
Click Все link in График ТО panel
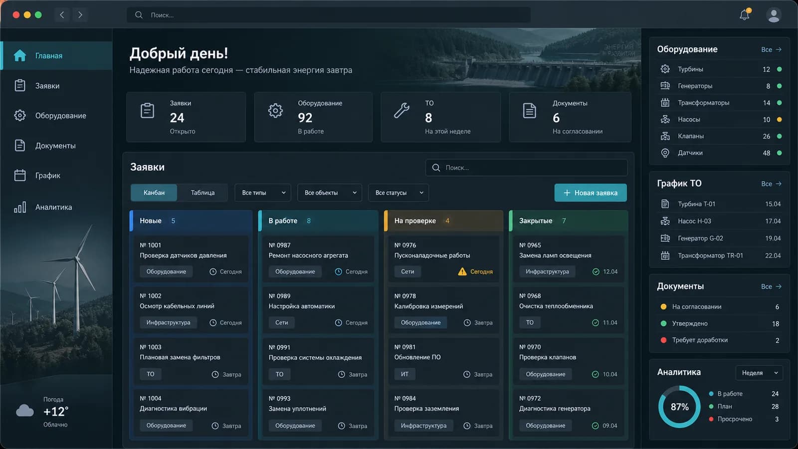771,184
